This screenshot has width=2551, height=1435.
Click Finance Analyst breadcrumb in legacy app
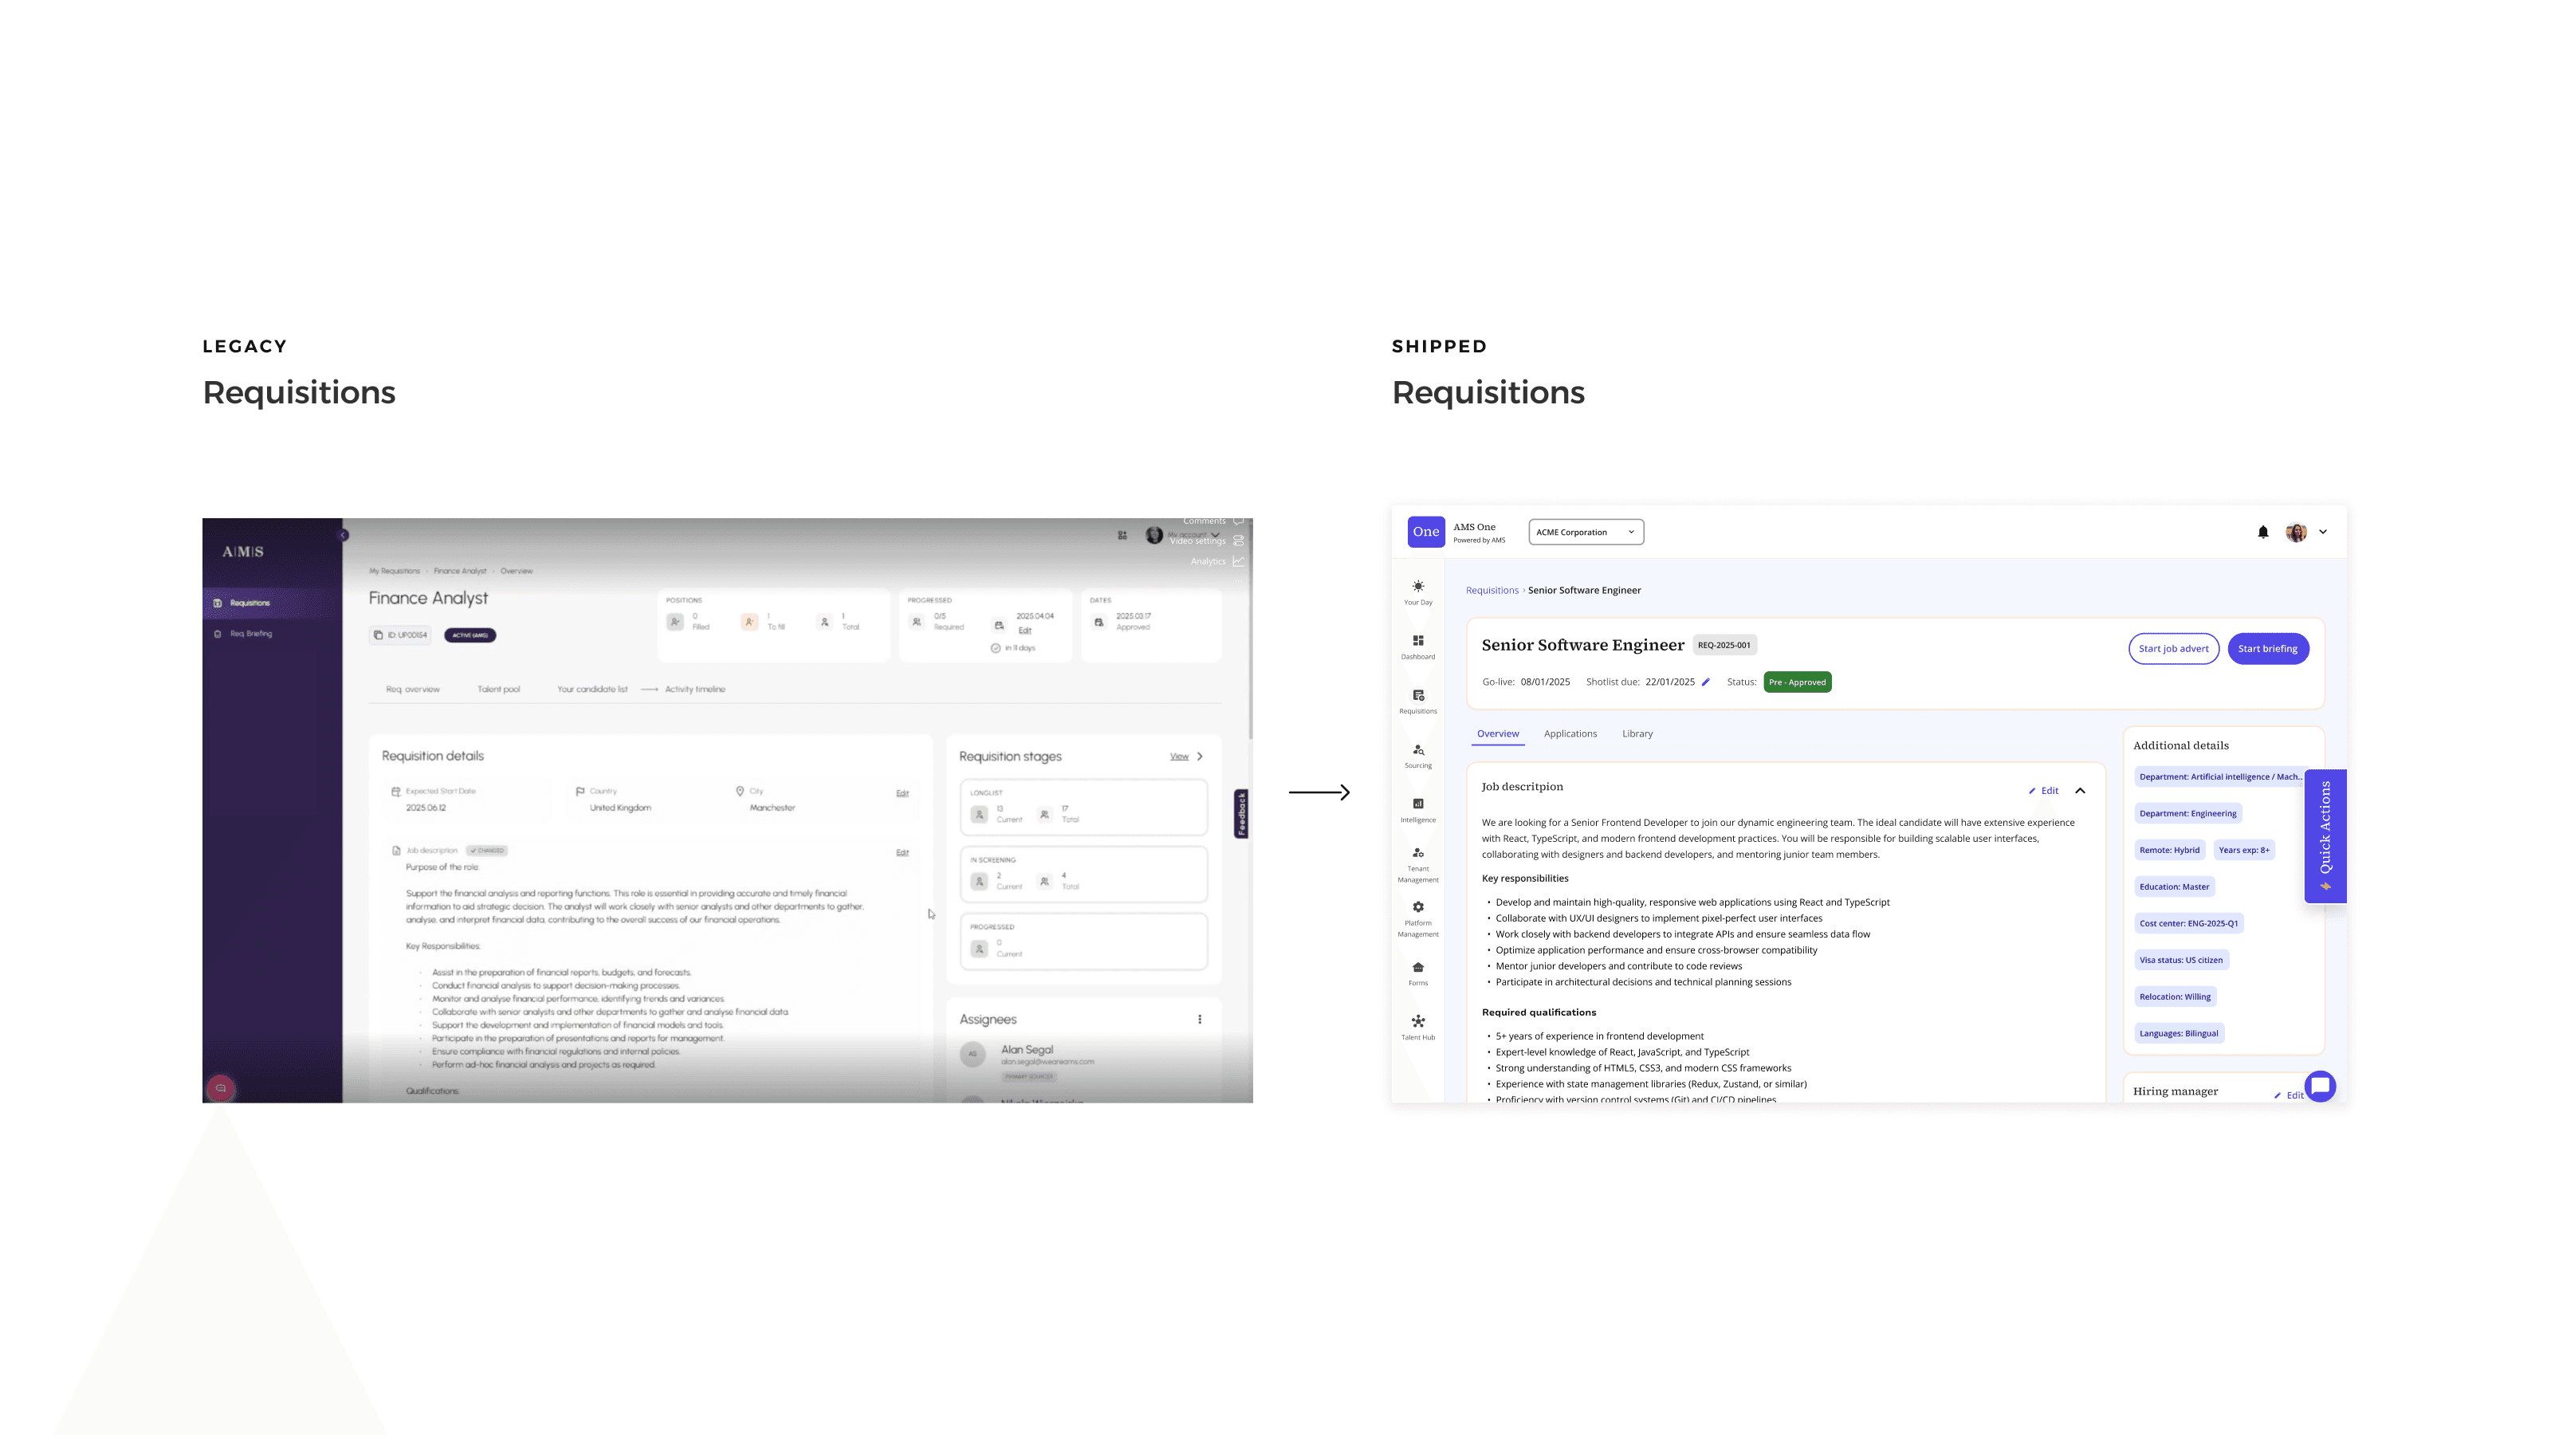(459, 572)
